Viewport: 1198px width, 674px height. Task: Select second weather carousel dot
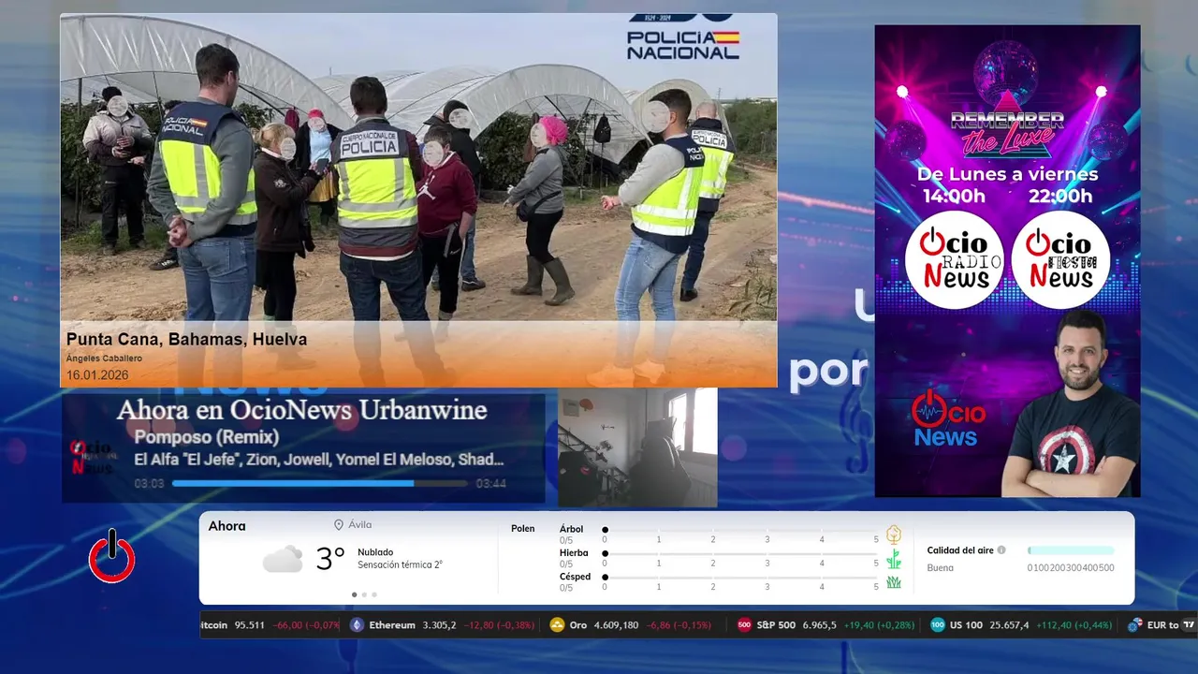[364, 594]
